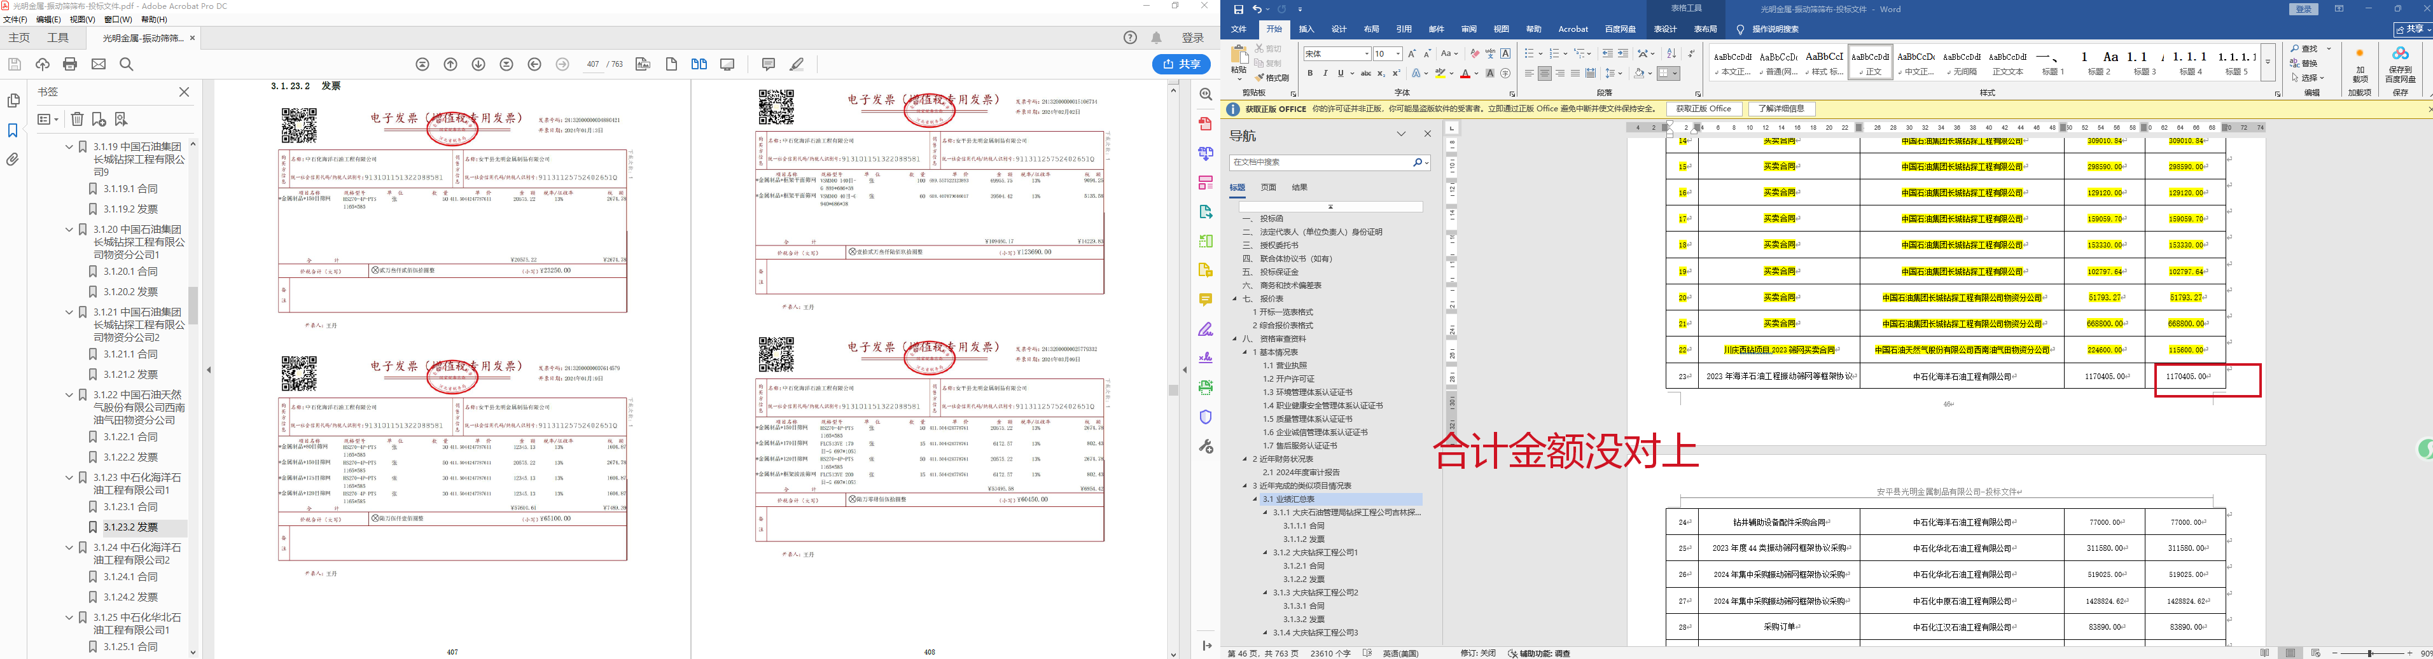This screenshot has width=2433, height=659.
Task: Click Word text highlight color button
Action: pos(1441,73)
